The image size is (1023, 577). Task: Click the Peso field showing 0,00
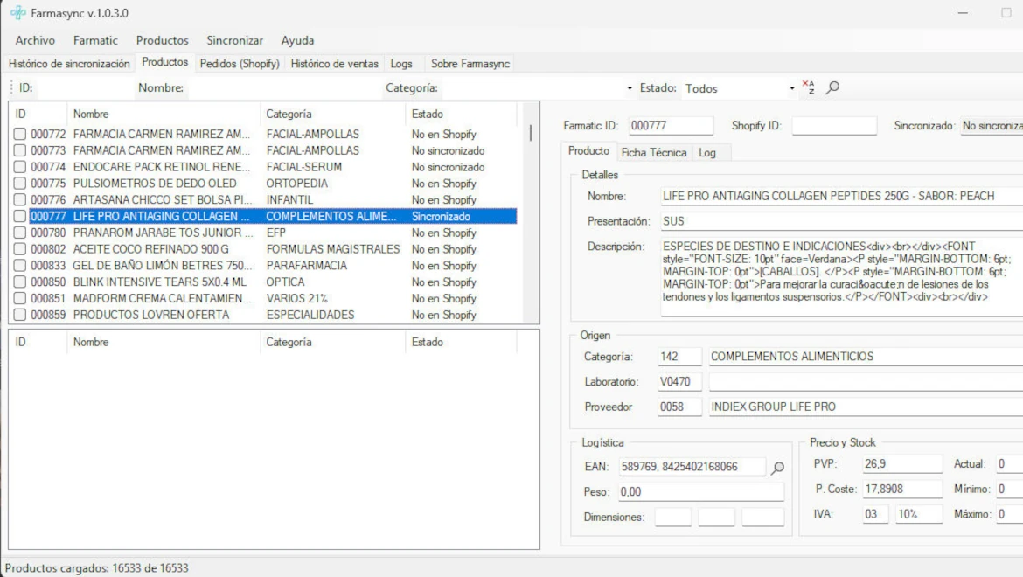[701, 492]
